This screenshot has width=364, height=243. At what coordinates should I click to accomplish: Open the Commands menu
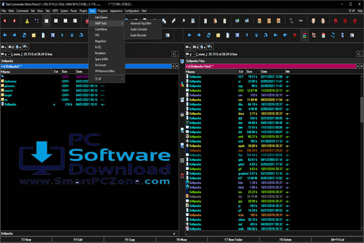[x=22, y=11]
